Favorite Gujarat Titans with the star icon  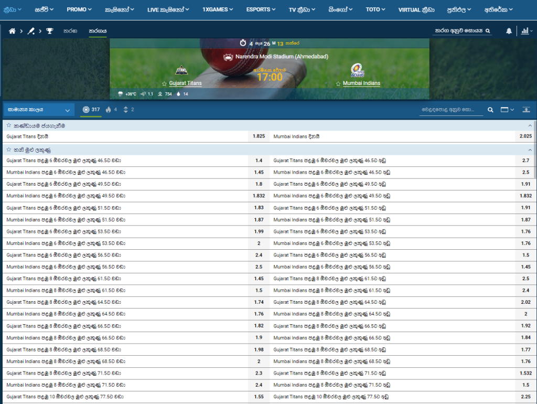[164, 83]
